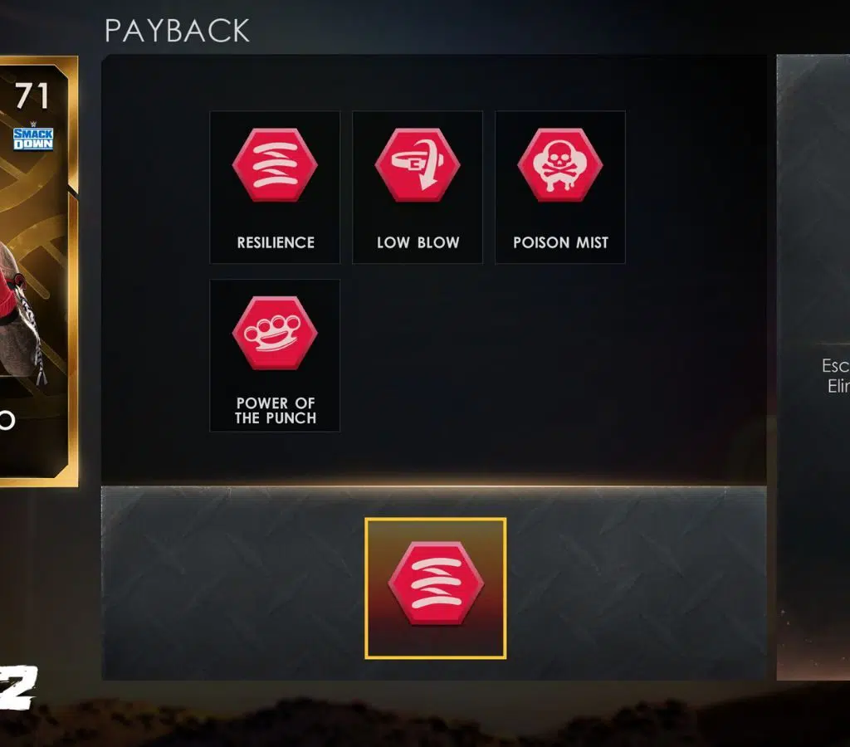Click the partially visible right side panel

(x=813, y=367)
